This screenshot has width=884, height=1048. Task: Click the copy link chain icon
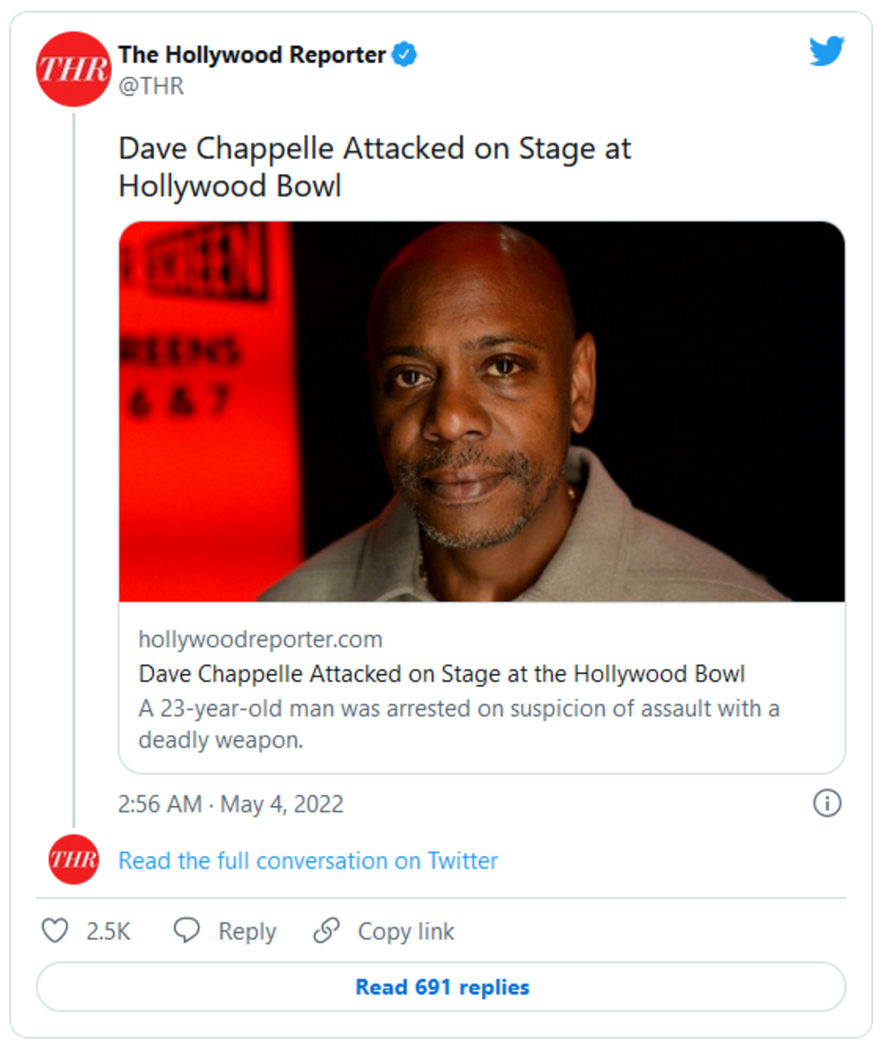pyautogui.click(x=326, y=930)
